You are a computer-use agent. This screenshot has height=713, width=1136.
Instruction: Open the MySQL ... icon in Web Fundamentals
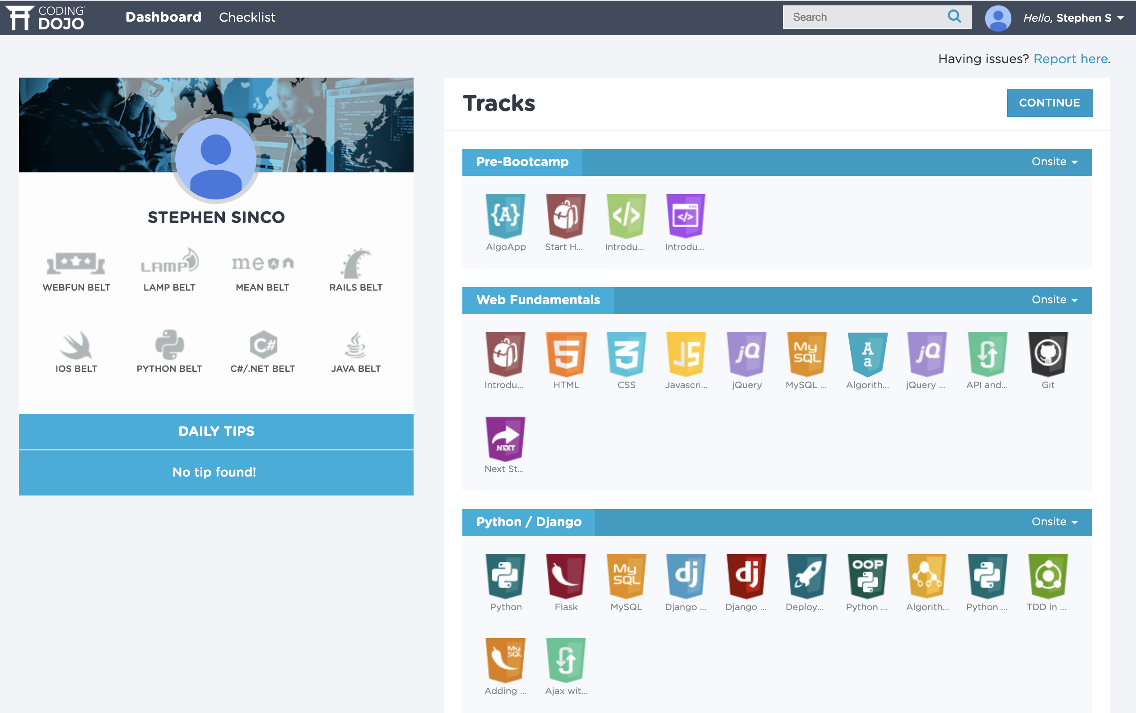click(x=807, y=354)
